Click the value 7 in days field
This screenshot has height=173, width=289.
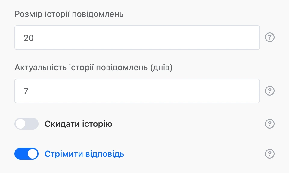[x=26, y=91]
